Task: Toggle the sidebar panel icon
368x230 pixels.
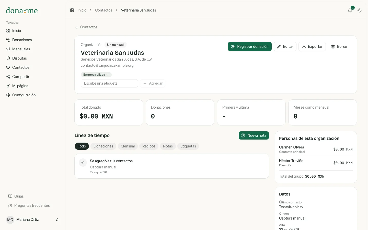Action: 72,10
